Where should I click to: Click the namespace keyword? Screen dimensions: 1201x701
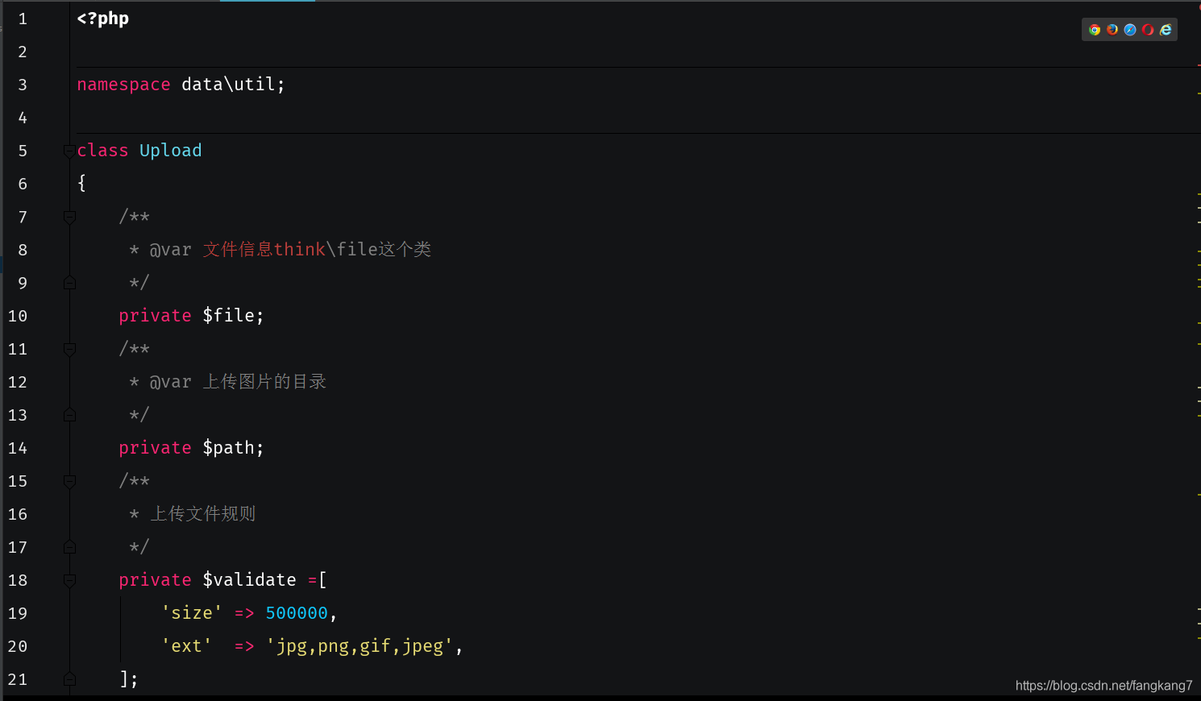(123, 85)
